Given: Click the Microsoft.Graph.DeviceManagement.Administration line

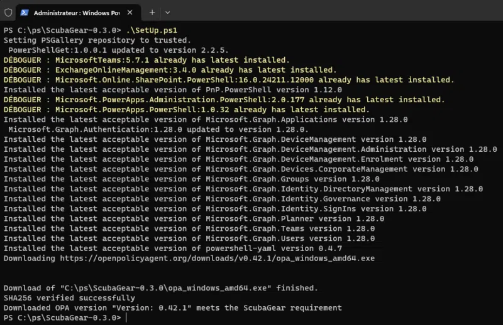Looking at the screenshot, I should tap(250, 149).
